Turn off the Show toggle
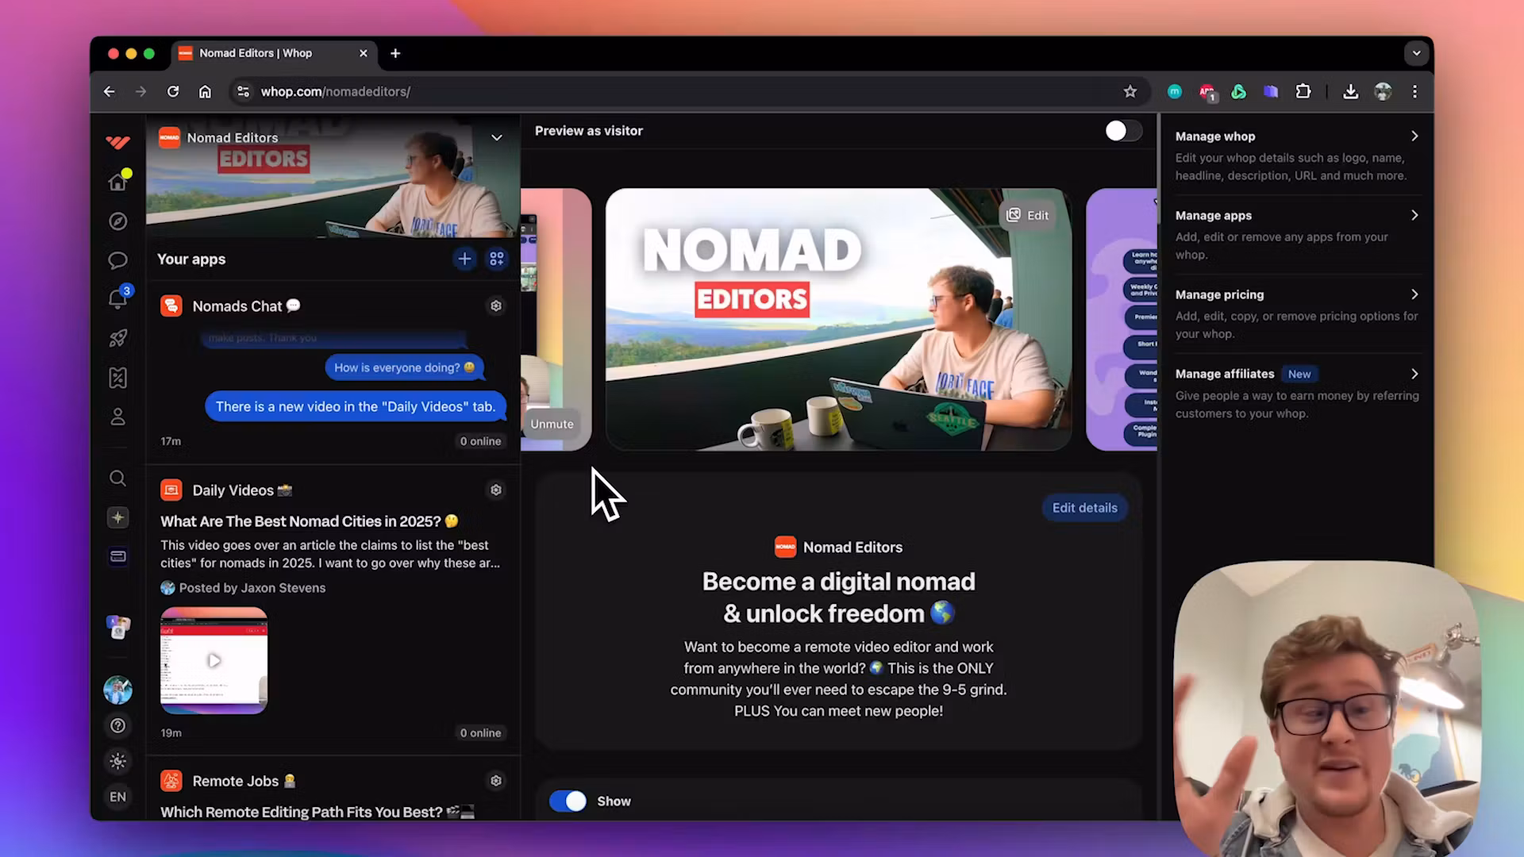Screen dimensions: 1524x857 click(x=567, y=801)
